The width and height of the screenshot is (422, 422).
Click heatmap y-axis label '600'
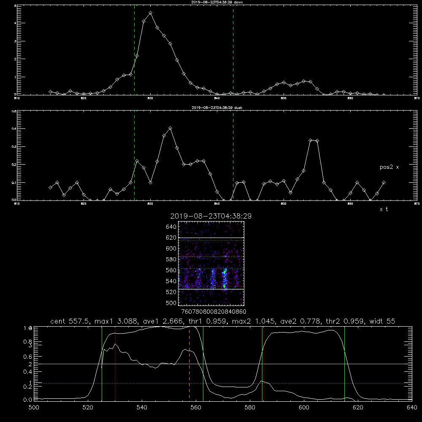171,249
